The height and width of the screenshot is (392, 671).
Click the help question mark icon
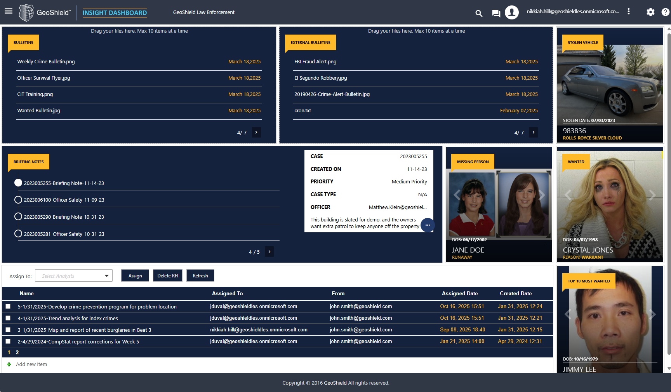[x=665, y=12]
